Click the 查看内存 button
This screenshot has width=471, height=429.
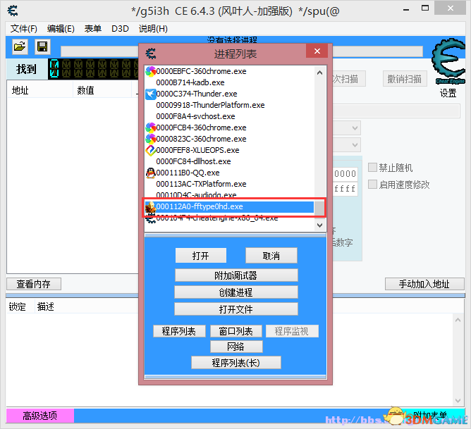click(x=34, y=284)
